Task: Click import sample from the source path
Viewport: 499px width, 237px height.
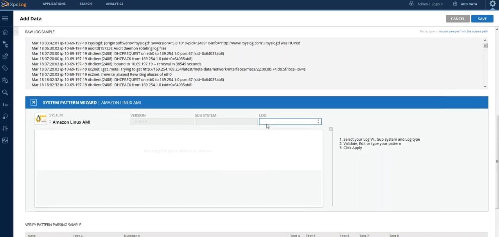Action: pyautogui.click(x=463, y=31)
